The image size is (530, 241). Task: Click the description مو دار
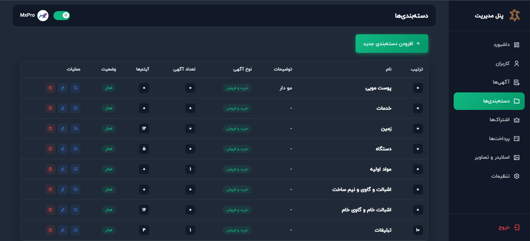pos(286,88)
